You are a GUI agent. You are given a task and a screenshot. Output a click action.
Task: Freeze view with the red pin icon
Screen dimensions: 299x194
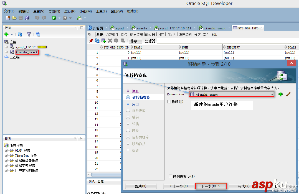coord(91,40)
